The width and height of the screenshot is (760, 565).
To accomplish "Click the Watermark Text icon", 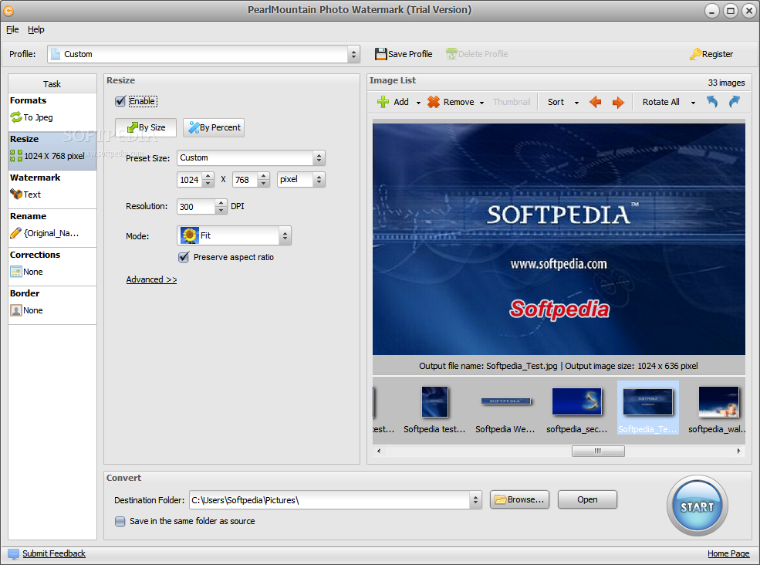I will [x=16, y=194].
